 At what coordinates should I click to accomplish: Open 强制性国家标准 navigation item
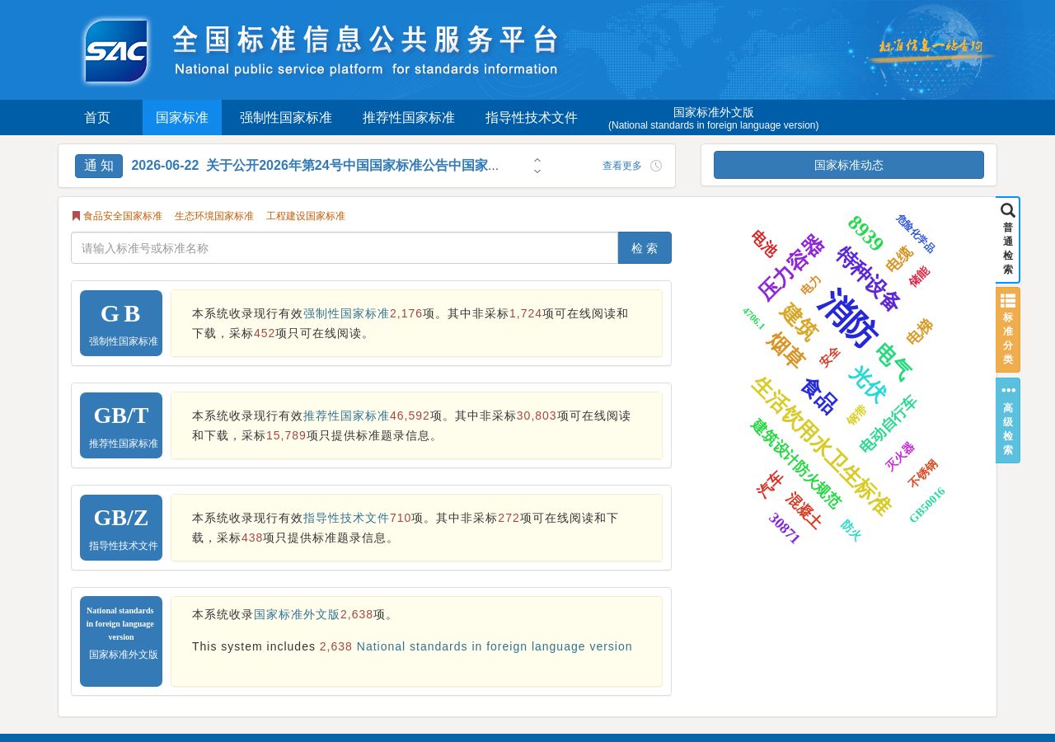pos(286,118)
